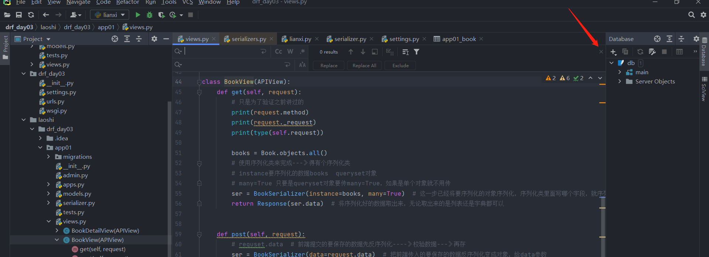The height and width of the screenshot is (257, 709).
Task: Toggle Preserve Case in replace field
Action: (302, 65)
